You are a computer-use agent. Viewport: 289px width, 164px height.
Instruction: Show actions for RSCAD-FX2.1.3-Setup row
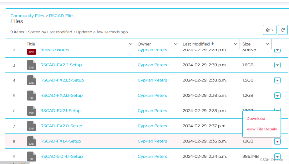(x=277, y=80)
